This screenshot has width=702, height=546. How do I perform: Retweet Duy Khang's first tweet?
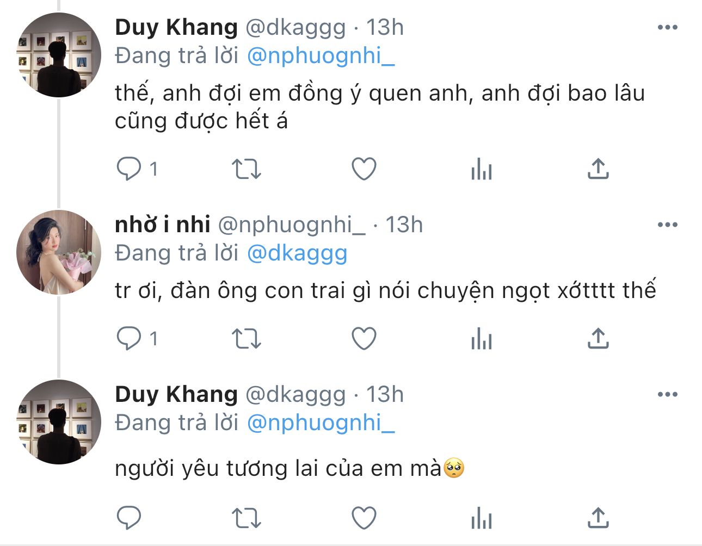tap(247, 169)
